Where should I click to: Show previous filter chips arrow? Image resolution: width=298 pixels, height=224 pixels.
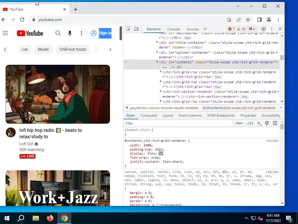point(5,50)
